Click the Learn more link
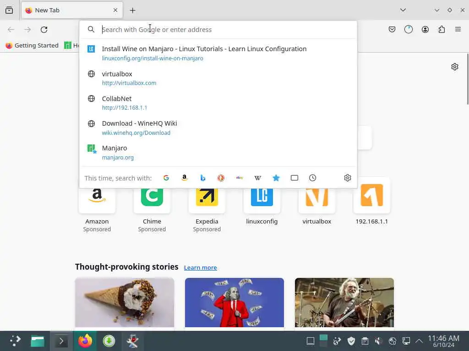This screenshot has width=469, height=351. (201, 267)
